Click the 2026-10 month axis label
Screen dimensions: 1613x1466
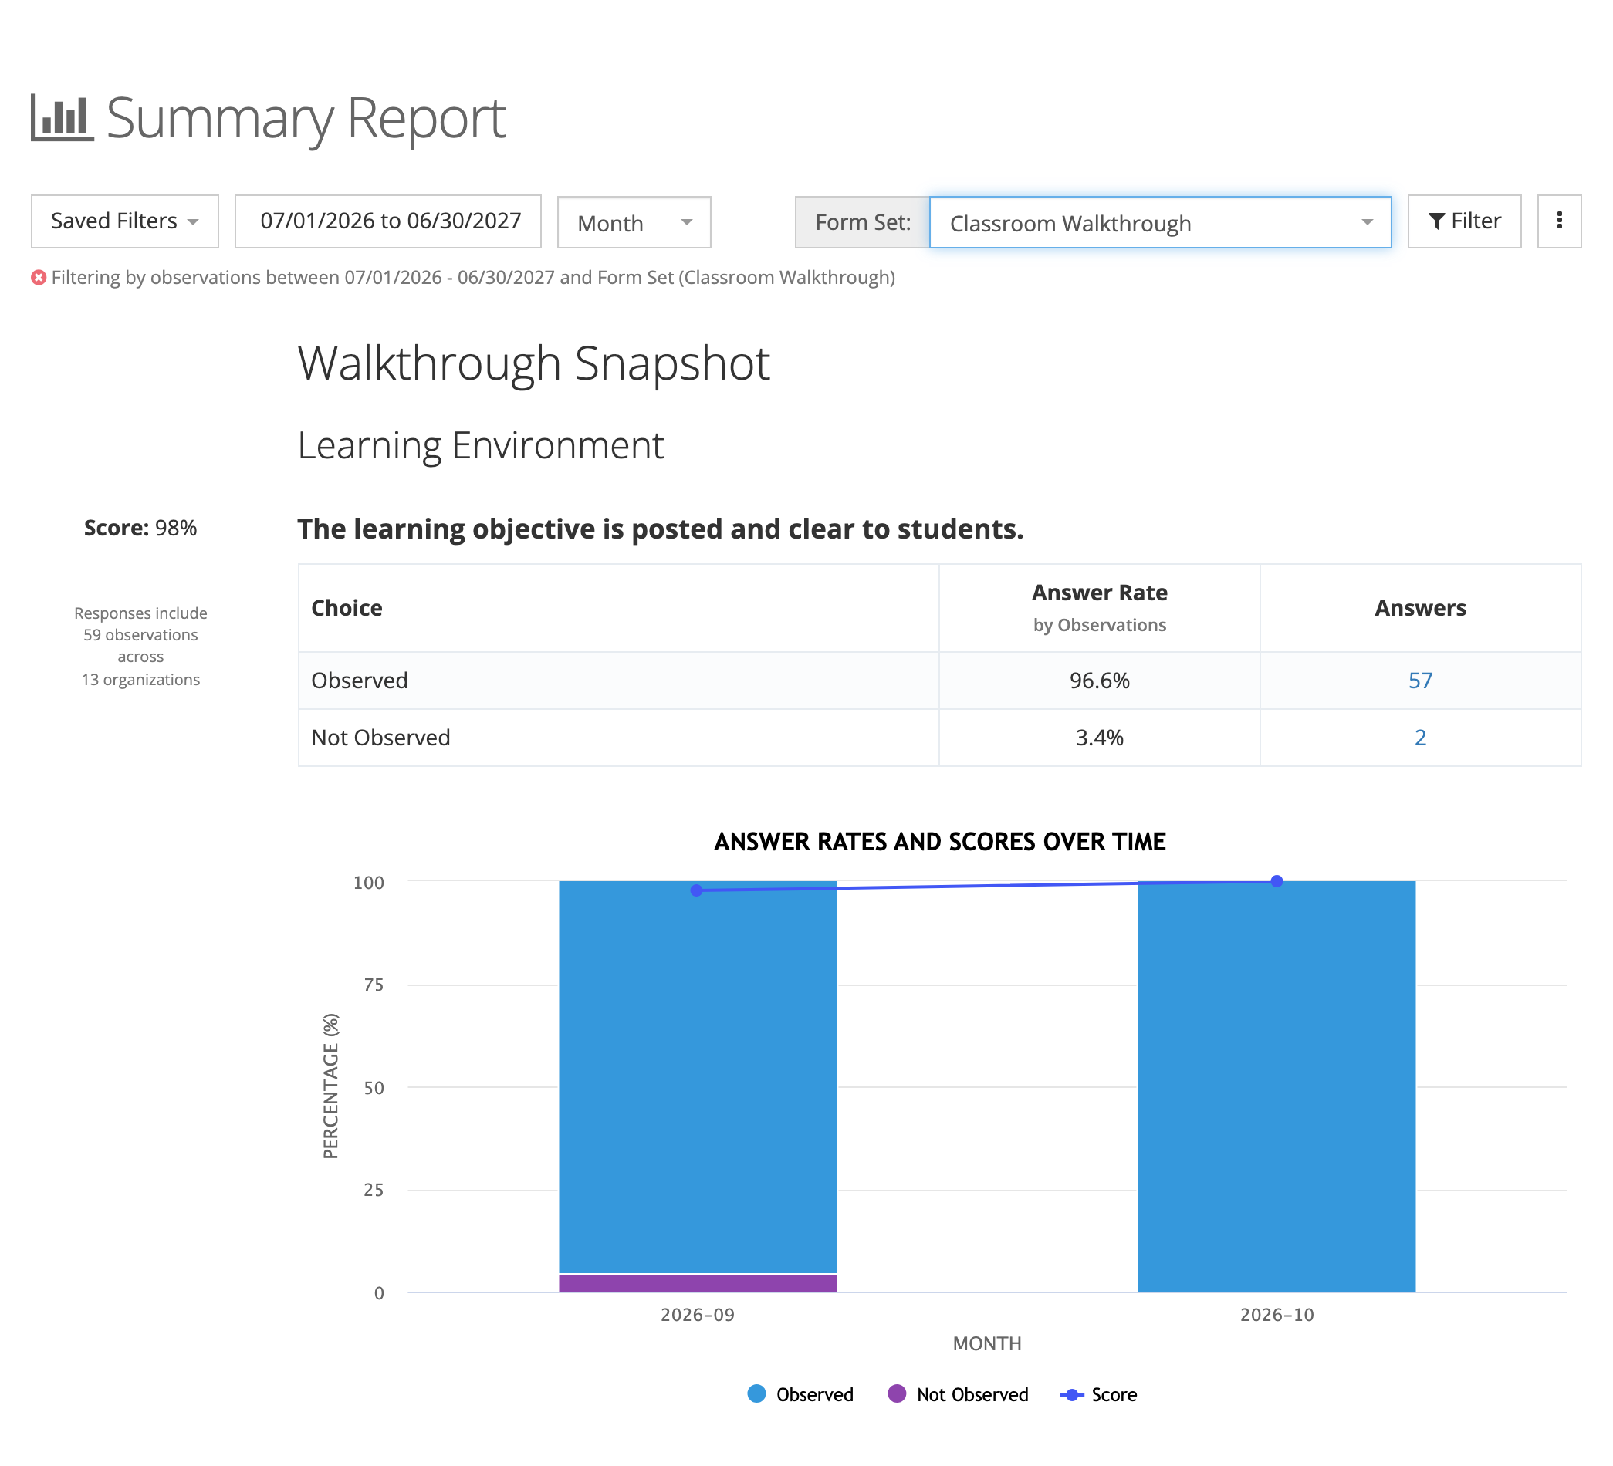tap(1277, 1316)
